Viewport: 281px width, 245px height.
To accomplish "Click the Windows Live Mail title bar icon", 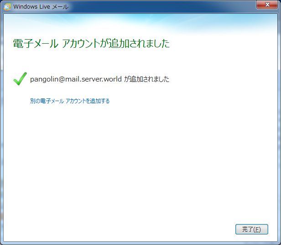I will 7,7.
